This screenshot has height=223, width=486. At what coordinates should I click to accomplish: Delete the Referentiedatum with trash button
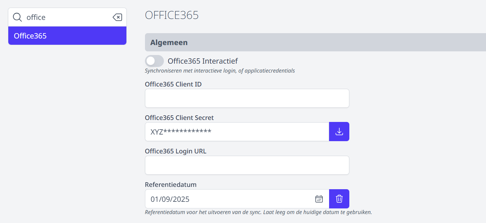339,199
